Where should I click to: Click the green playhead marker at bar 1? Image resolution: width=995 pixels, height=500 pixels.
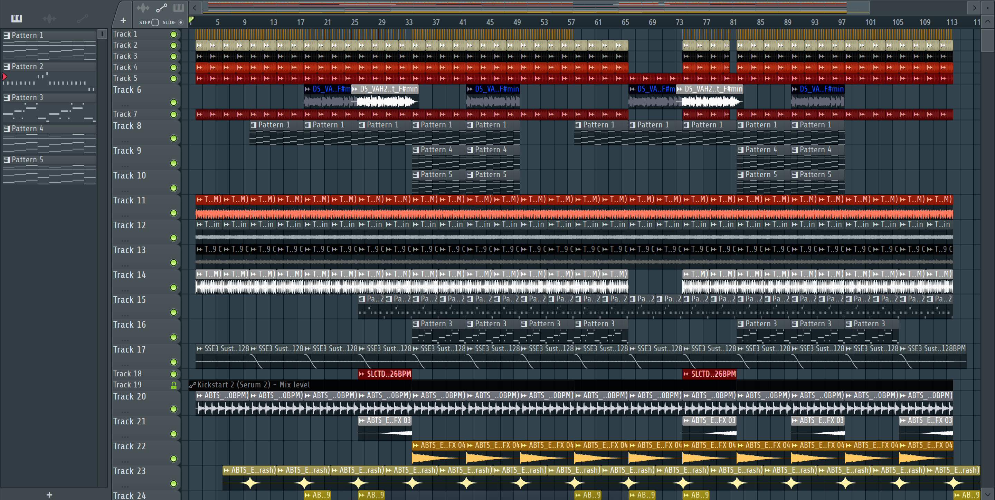click(191, 20)
